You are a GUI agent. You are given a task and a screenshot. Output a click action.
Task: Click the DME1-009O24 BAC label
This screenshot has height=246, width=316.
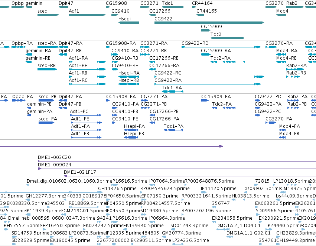point(55,165)
